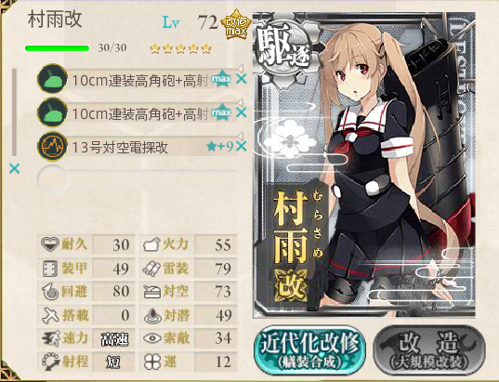Click the 13号対空電探改 radar icon
The width and height of the screenshot is (499, 382).
[52, 146]
